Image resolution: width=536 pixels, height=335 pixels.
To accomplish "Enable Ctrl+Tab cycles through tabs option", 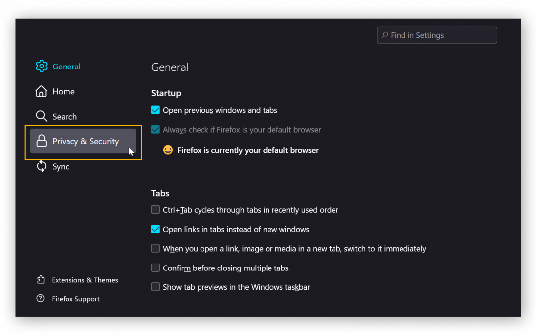I will (155, 209).
